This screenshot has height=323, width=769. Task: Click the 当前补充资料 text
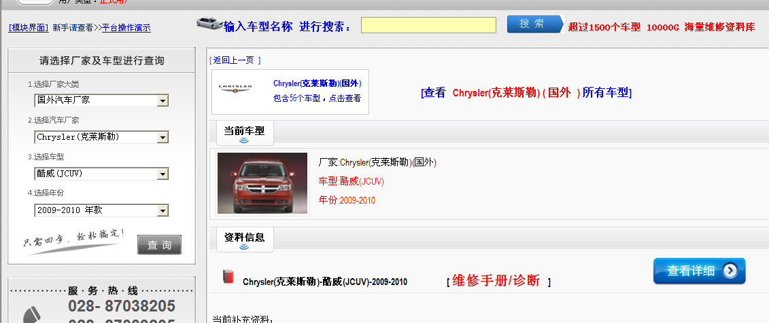[x=242, y=319]
